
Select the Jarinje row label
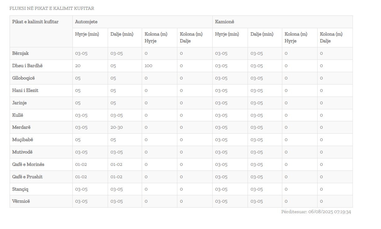point(19,103)
